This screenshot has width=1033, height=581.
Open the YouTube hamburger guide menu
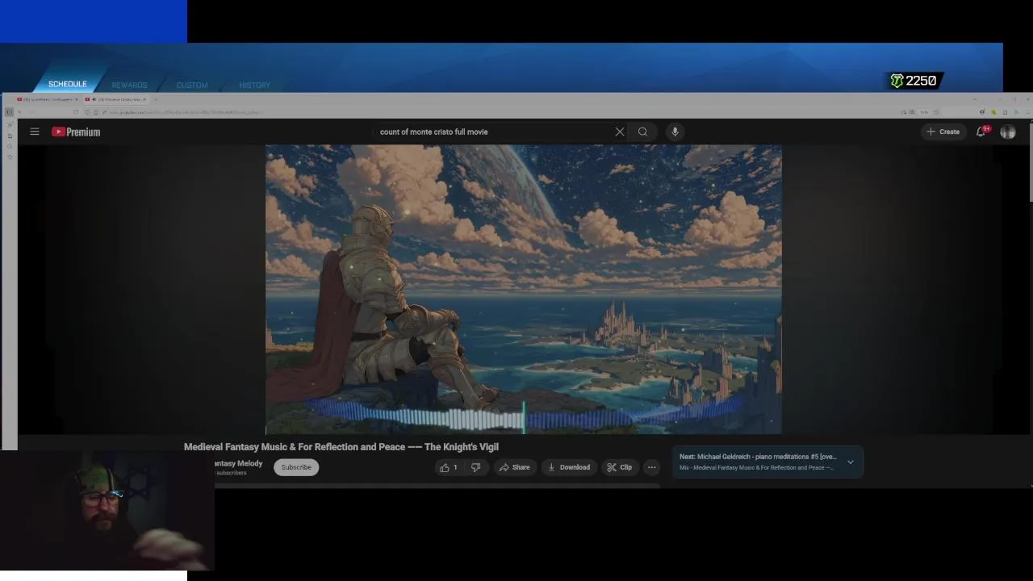tap(35, 132)
